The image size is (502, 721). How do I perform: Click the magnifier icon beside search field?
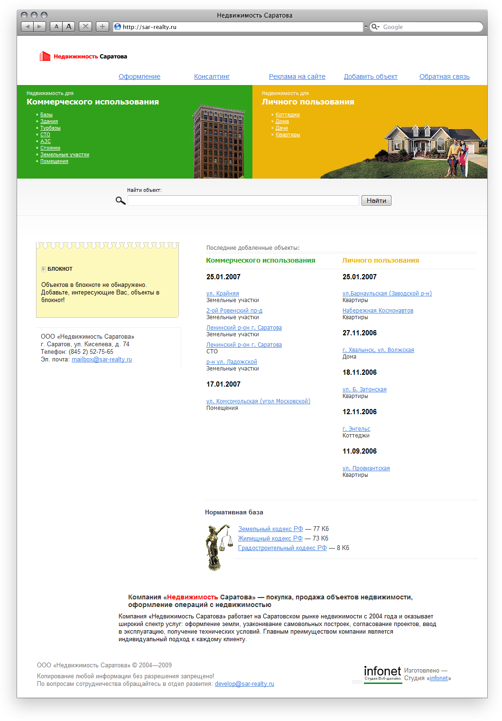(121, 200)
